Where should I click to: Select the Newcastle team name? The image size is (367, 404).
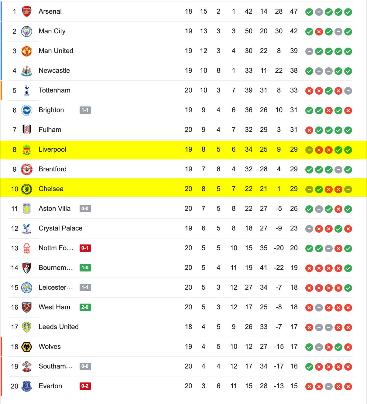click(54, 71)
